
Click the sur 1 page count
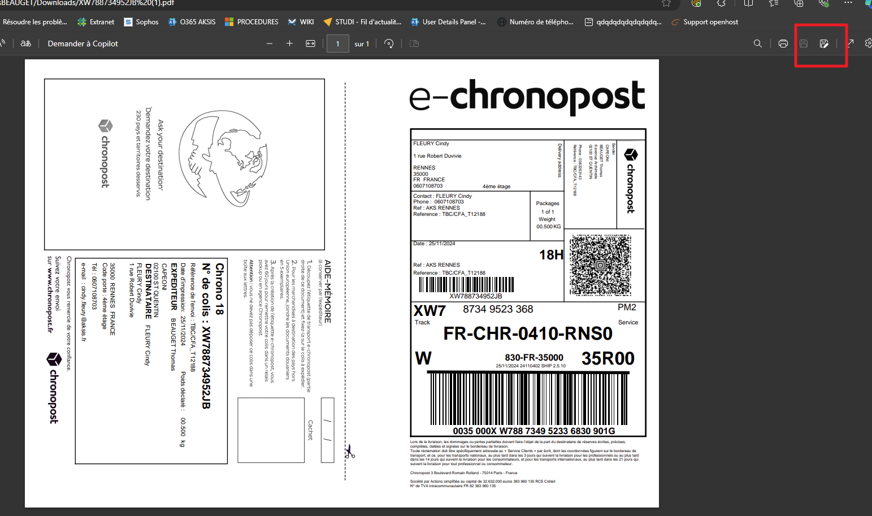pyautogui.click(x=362, y=44)
